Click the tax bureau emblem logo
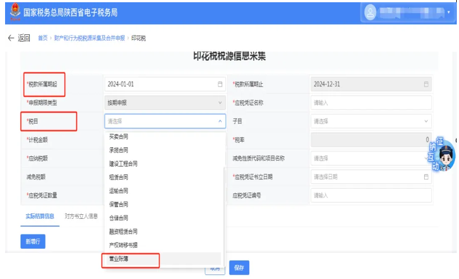The width and height of the screenshot is (459, 279). 13,12
